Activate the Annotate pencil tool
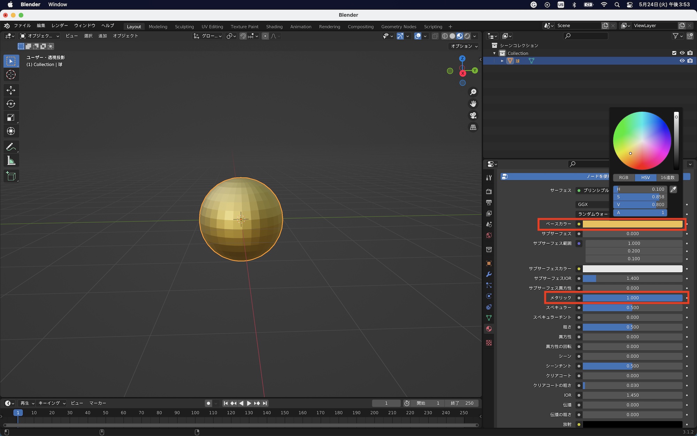The height and width of the screenshot is (436, 697). click(11, 147)
